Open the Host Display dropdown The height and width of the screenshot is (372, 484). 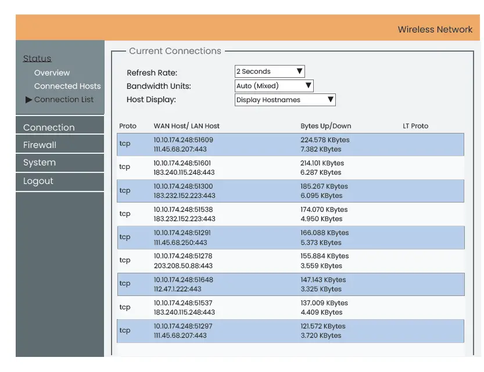pos(285,100)
